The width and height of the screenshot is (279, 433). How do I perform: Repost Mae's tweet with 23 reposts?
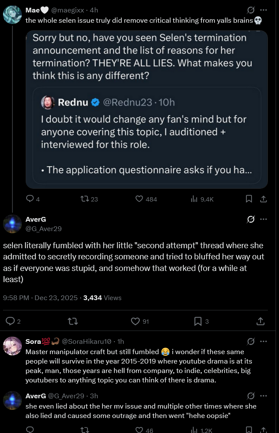click(84, 198)
